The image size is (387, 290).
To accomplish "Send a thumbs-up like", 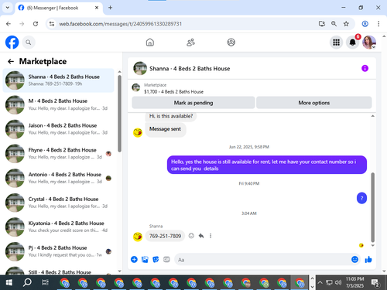I will (x=368, y=259).
